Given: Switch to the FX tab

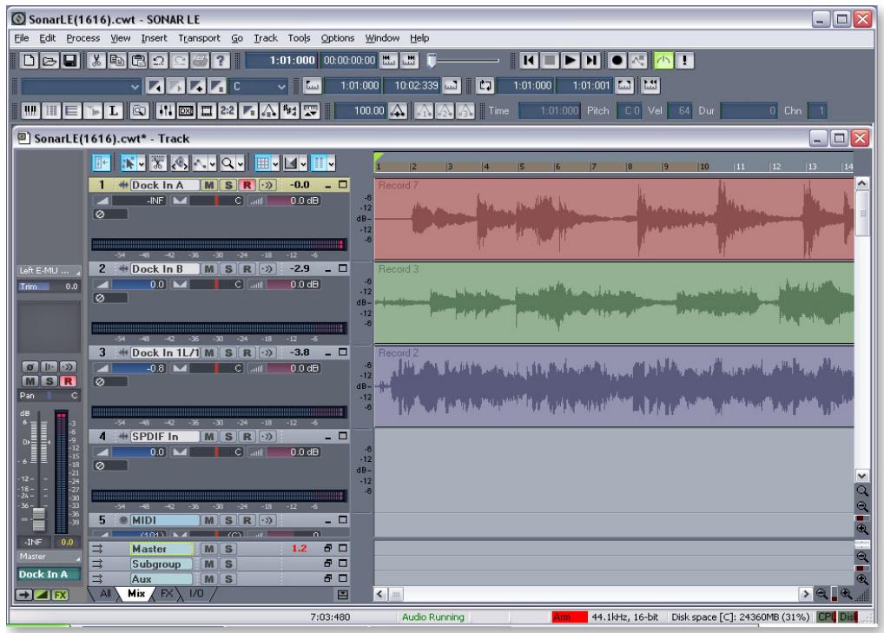Looking at the screenshot, I should [166, 594].
